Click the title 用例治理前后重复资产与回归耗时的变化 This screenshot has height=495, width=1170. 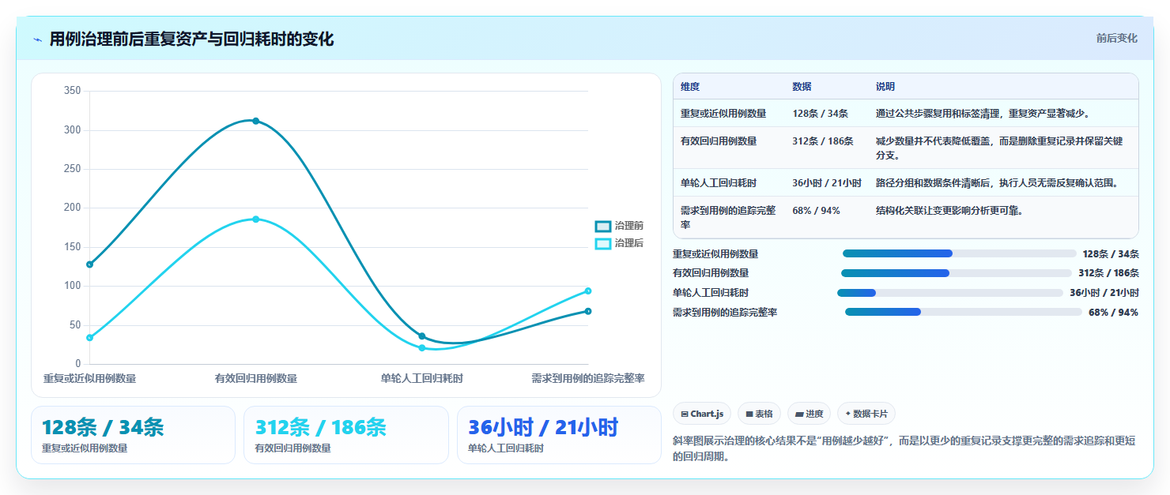pyautogui.click(x=191, y=39)
